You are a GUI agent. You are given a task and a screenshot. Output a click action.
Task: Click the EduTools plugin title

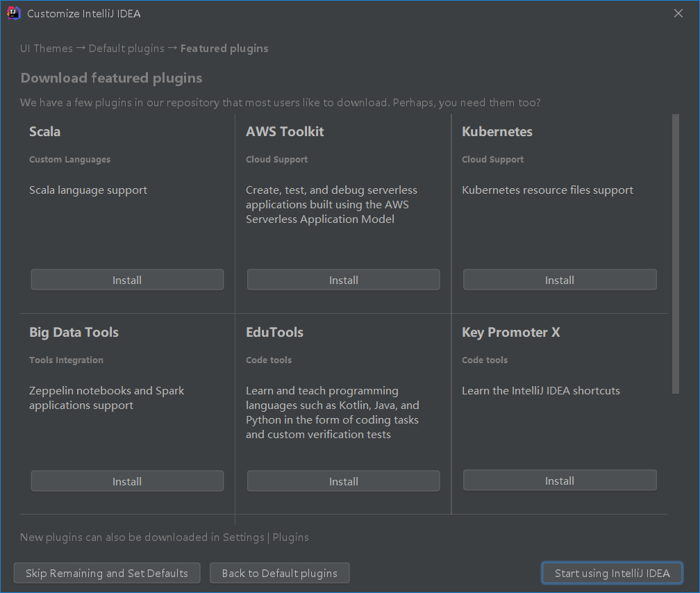click(274, 332)
